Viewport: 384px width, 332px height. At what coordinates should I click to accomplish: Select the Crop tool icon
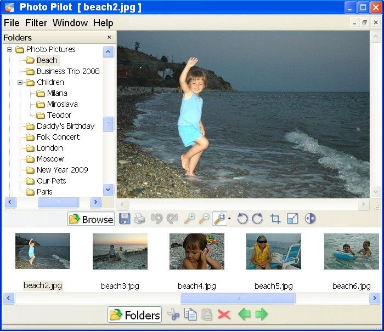[275, 219]
